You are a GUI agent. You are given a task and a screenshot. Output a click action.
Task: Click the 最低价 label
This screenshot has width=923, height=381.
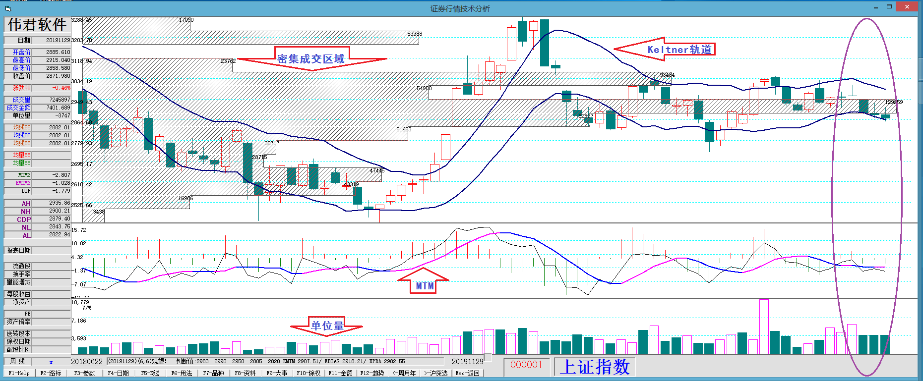pyautogui.click(x=18, y=68)
